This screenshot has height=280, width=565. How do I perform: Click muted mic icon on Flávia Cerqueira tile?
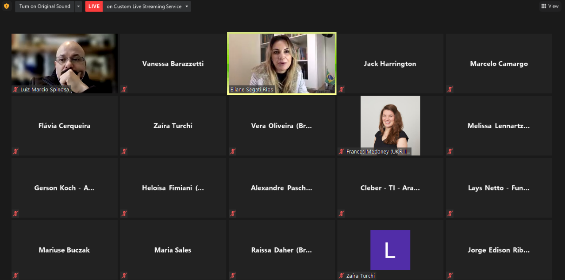point(15,151)
